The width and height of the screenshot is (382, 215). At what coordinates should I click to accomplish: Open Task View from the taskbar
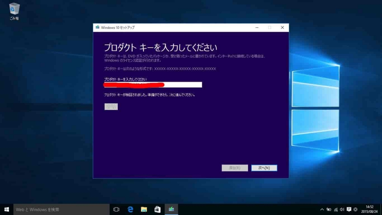click(x=116, y=209)
